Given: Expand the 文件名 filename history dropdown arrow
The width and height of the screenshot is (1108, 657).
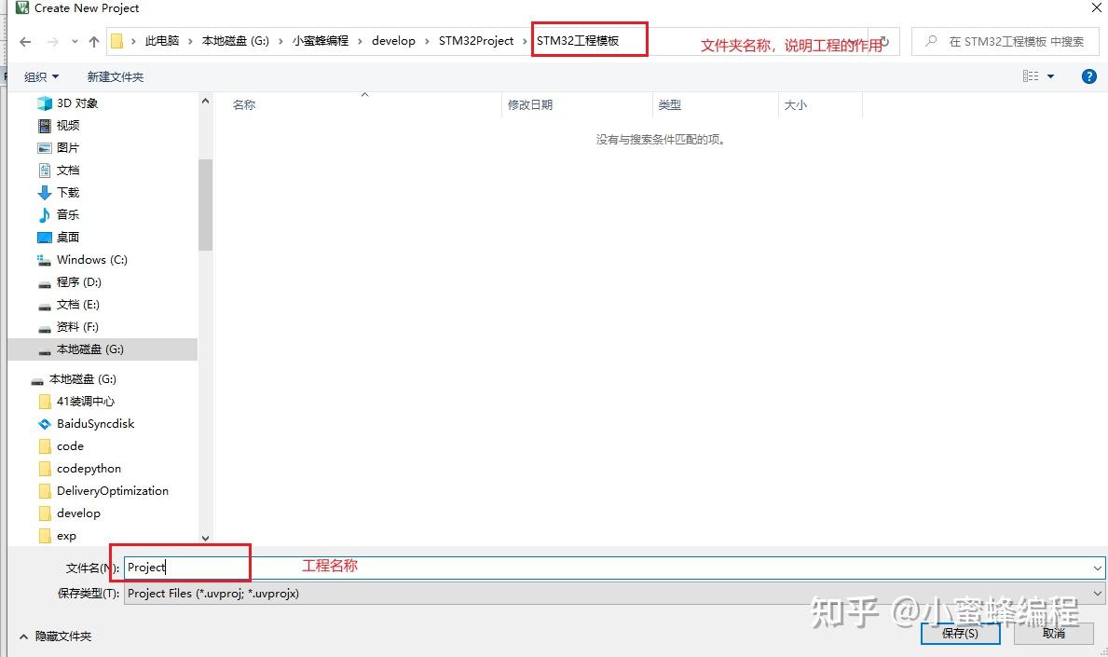Looking at the screenshot, I should pos(1097,567).
